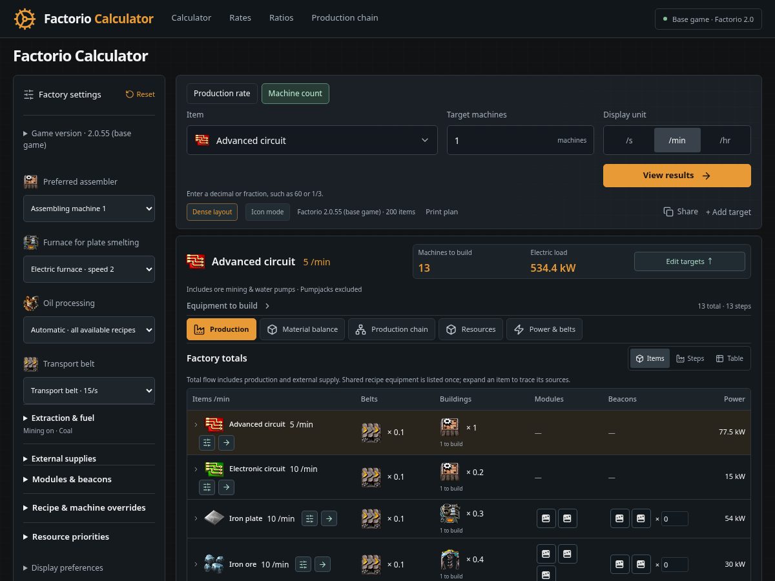Image resolution: width=775 pixels, height=581 pixels.
Task: Click the Factorio Calculator gear logo
Action: [25, 19]
